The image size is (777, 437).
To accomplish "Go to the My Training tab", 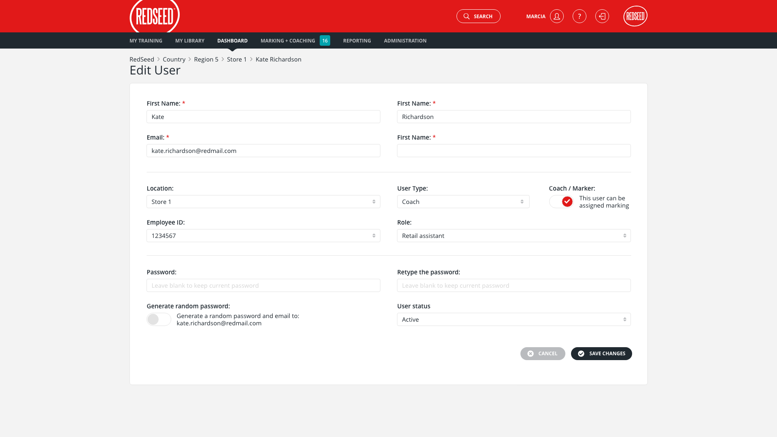I will click(x=146, y=40).
